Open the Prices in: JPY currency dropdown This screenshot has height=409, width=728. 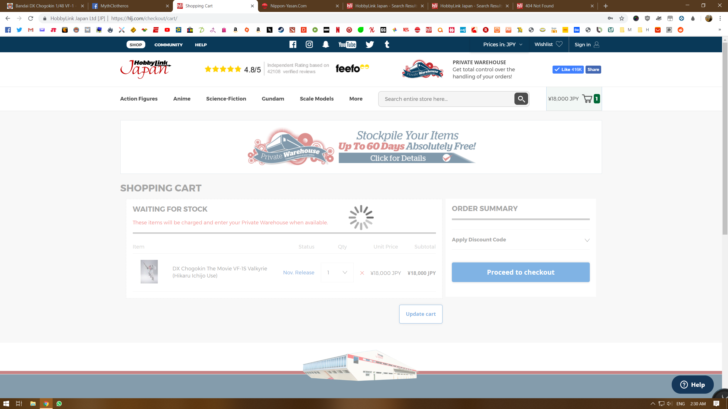click(x=502, y=45)
